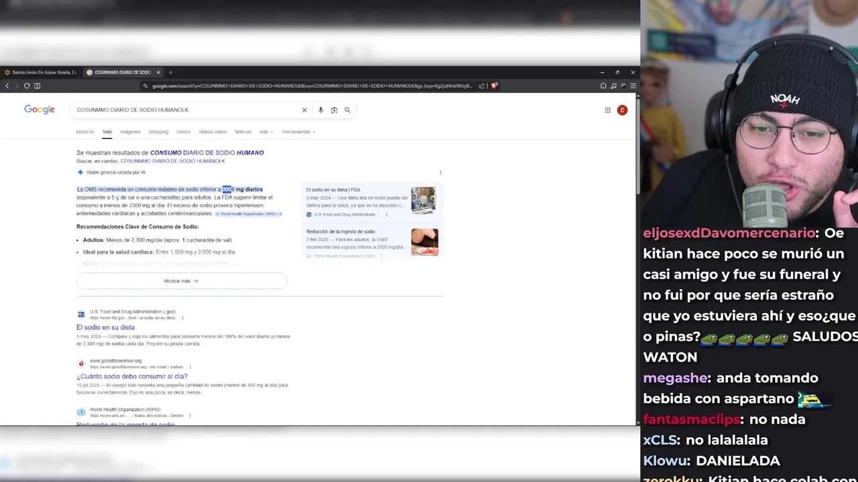Click the AI overview sparkle icon

(x=80, y=173)
